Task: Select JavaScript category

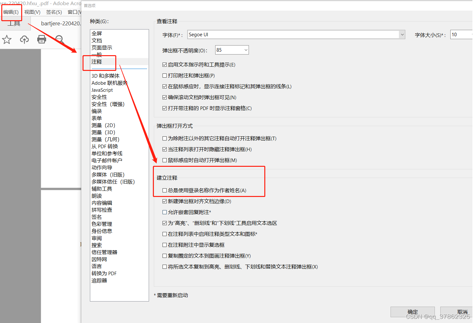Action: (102, 90)
